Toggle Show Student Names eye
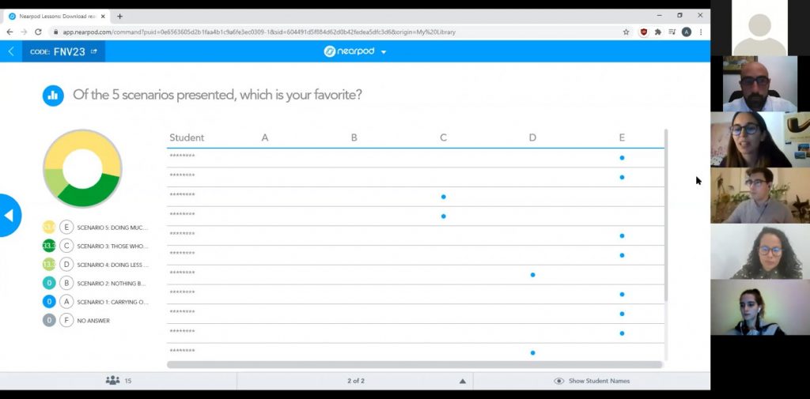The height and width of the screenshot is (399, 810). 558,381
